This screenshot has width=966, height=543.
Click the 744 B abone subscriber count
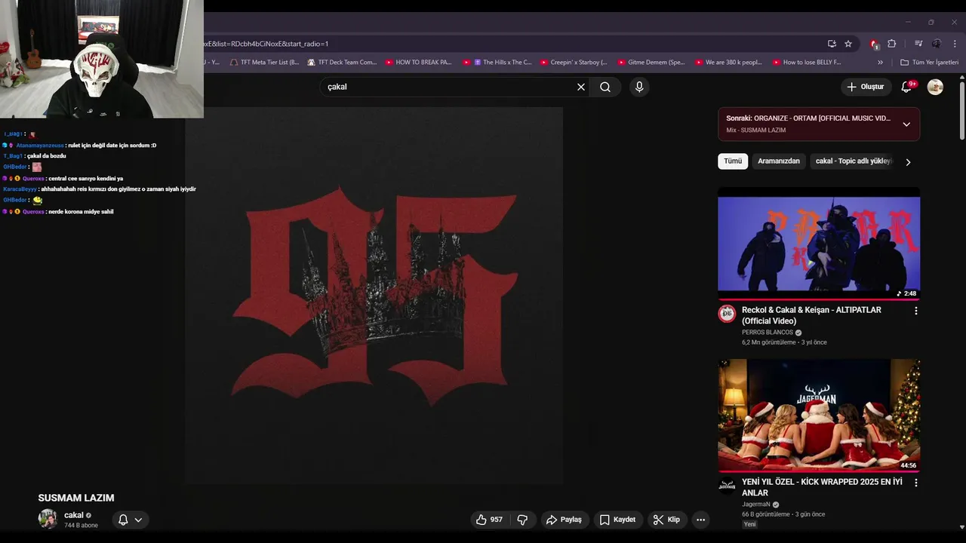pos(82,526)
